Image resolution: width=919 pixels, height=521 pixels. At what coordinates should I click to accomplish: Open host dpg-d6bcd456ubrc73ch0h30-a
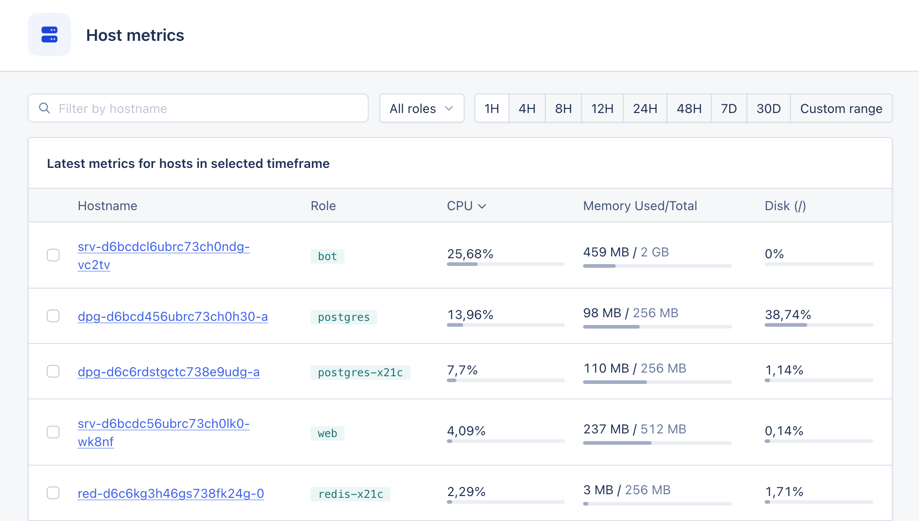(x=173, y=316)
